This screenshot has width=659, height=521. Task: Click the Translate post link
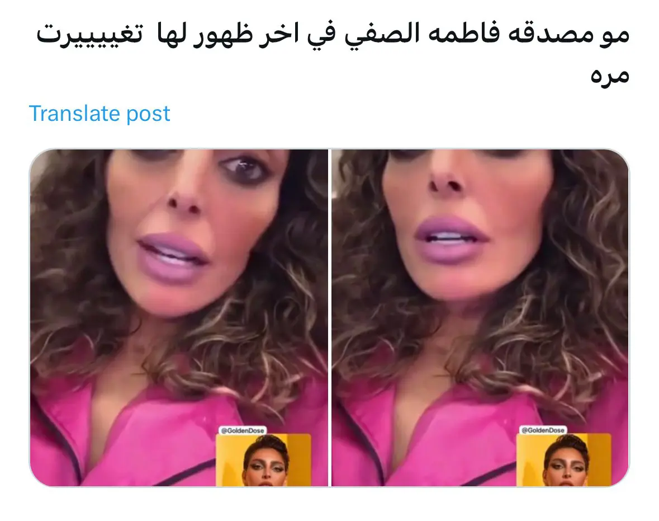click(x=99, y=113)
